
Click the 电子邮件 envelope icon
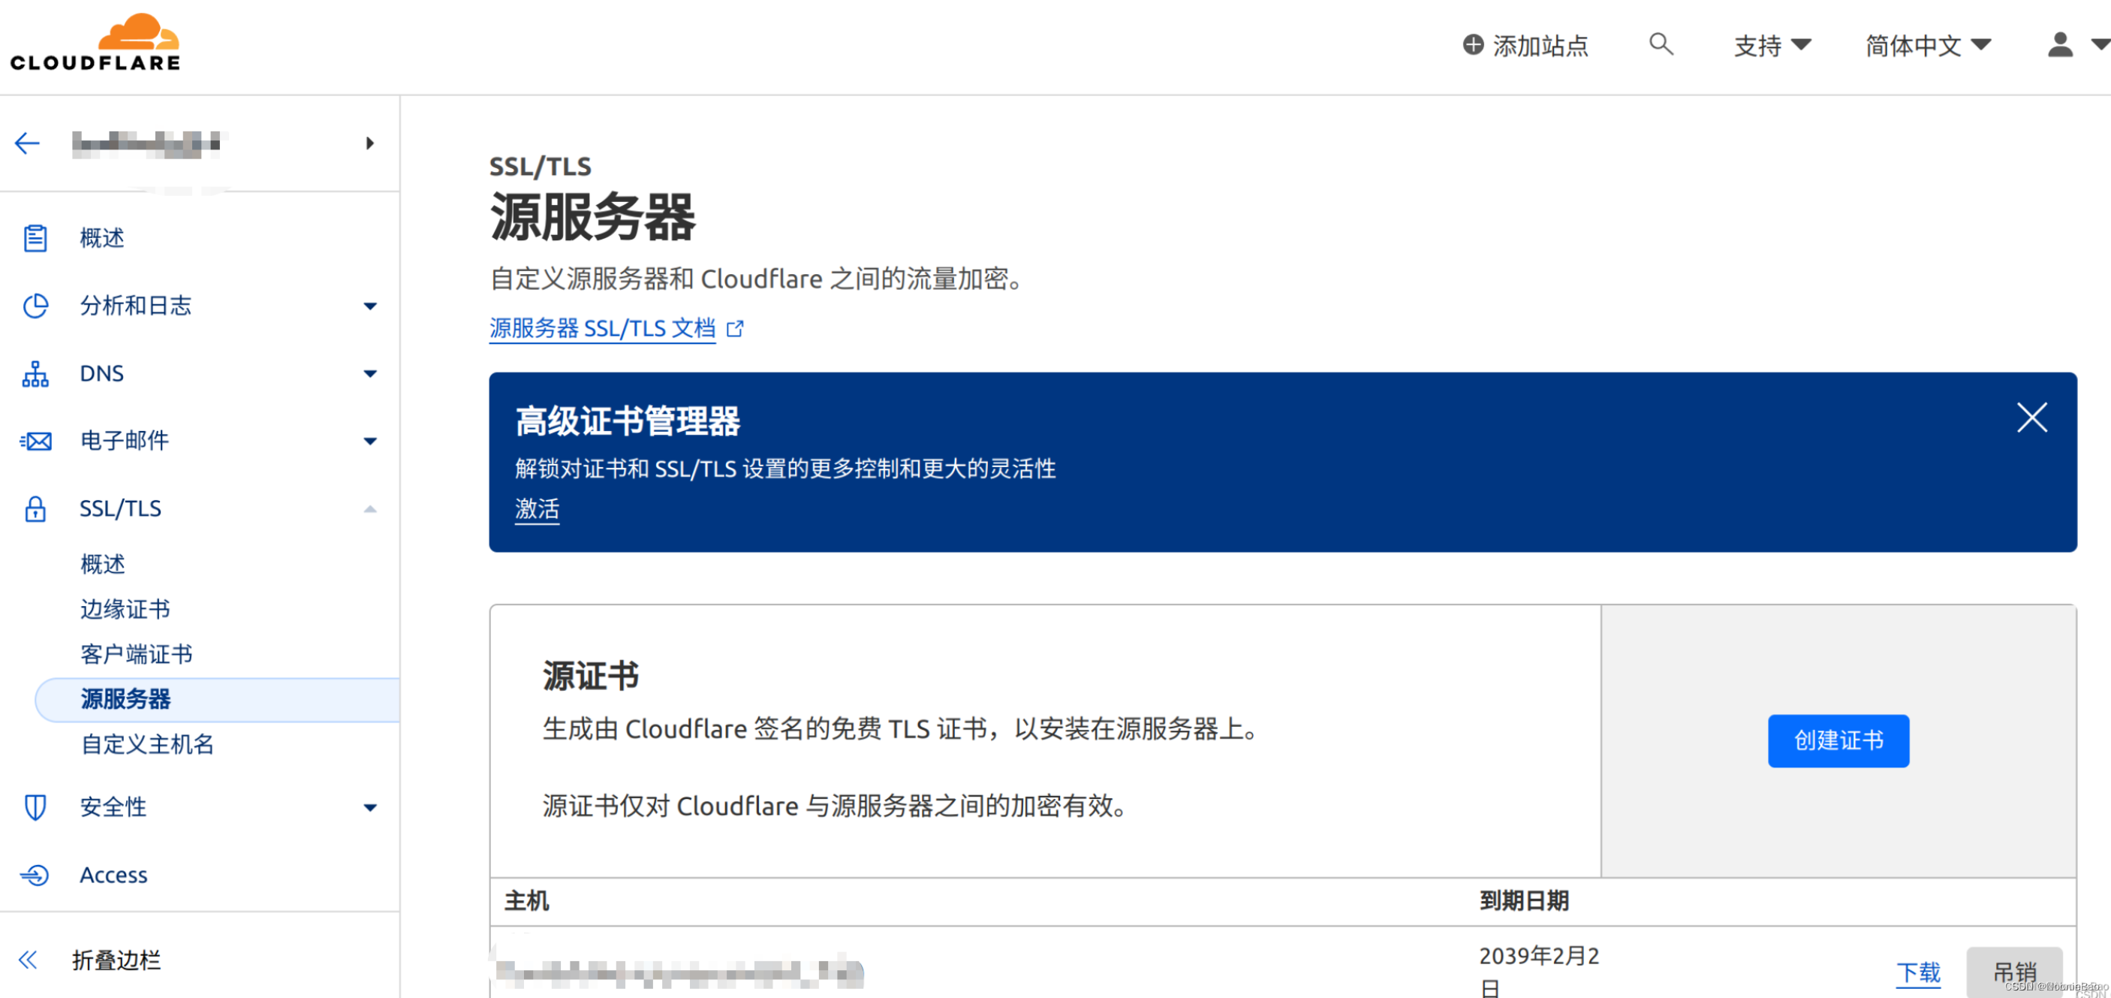pyautogui.click(x=35, y=440)
